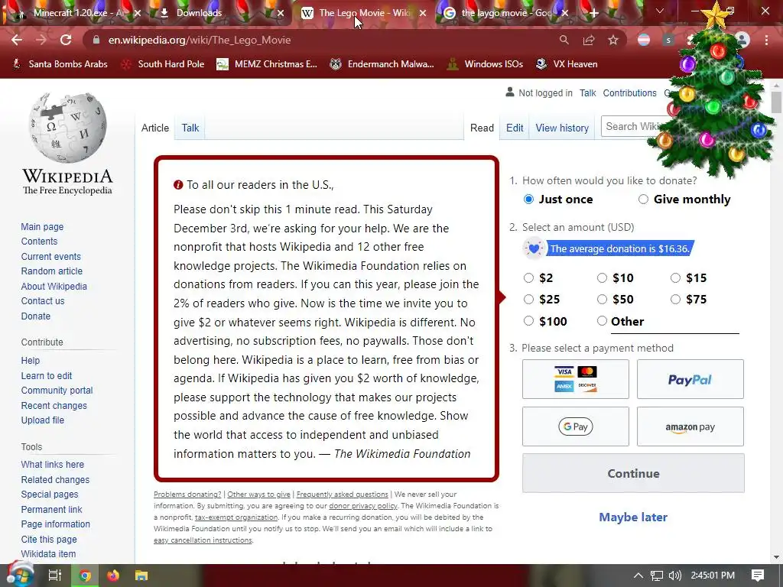Open the View history tab
Screen dimensions: 783x587
[562, 128]
